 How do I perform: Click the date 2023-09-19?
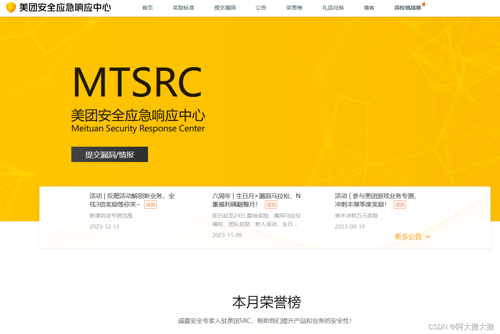click(350, 227)
